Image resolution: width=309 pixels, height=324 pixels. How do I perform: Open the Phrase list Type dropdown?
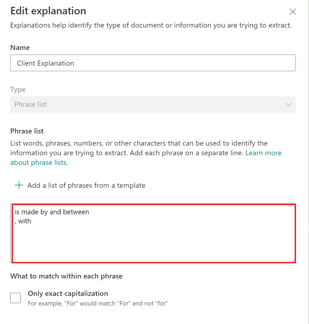(x=153, y=105)
